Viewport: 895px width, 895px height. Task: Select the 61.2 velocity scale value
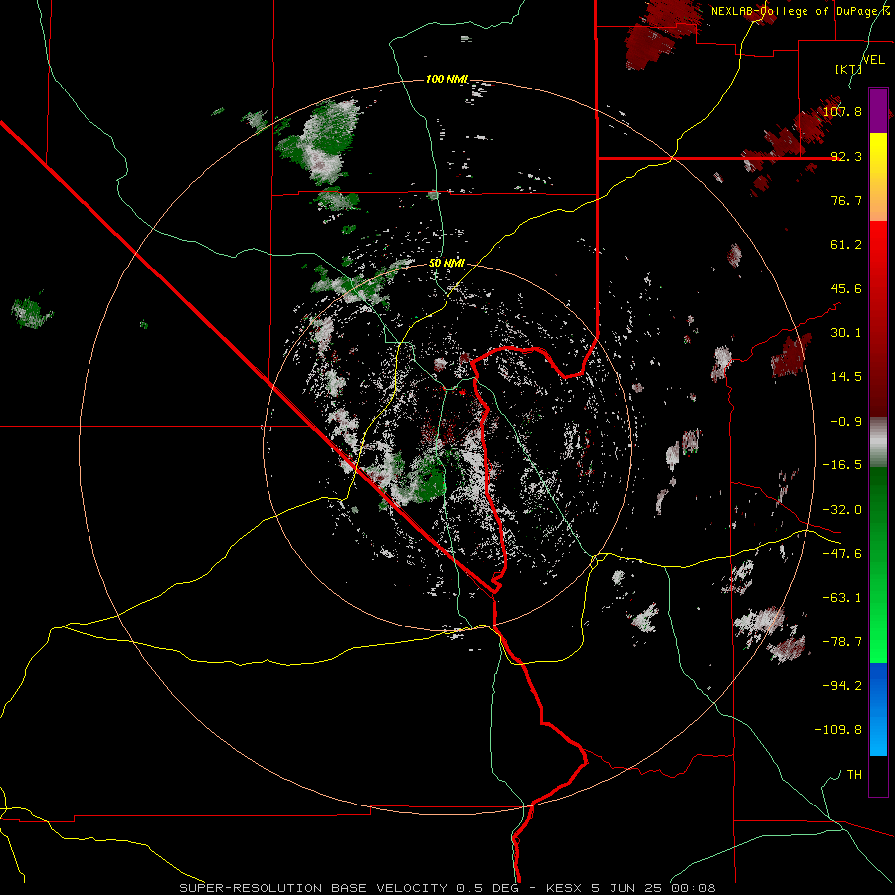(846, 245)
